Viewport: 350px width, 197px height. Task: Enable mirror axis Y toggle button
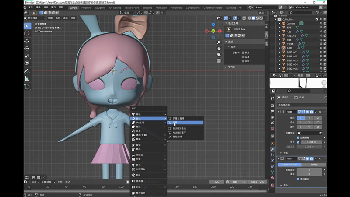coord(309,118)
